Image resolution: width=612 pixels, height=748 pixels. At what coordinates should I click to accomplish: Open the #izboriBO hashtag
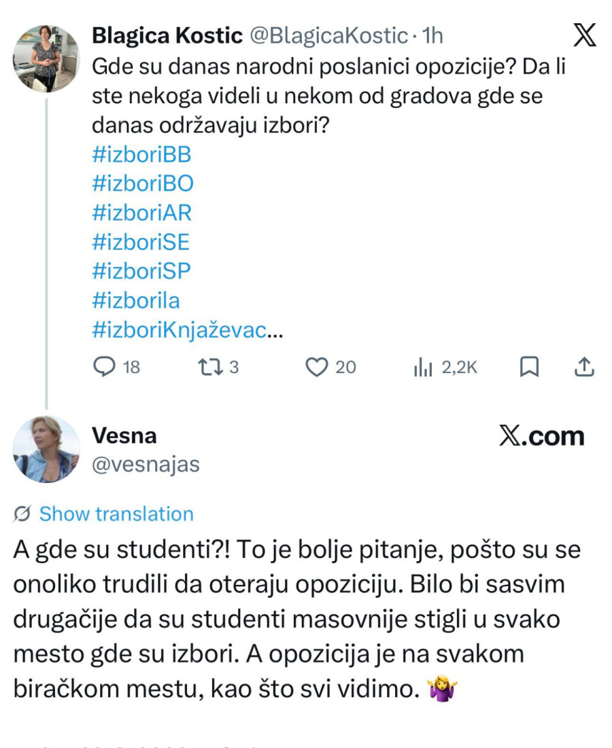(x=143, y=183)
